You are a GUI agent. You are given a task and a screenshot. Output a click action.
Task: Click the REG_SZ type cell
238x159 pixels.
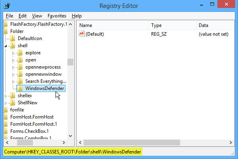click(159, 34)
